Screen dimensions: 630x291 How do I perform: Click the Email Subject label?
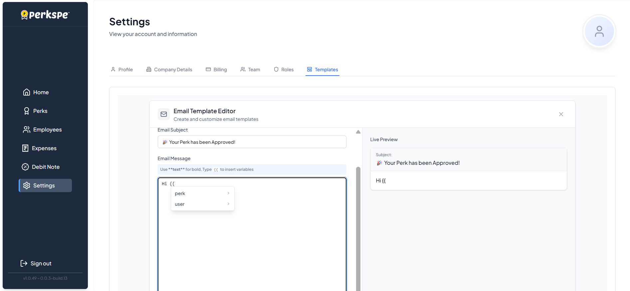(x=172, y=130)
